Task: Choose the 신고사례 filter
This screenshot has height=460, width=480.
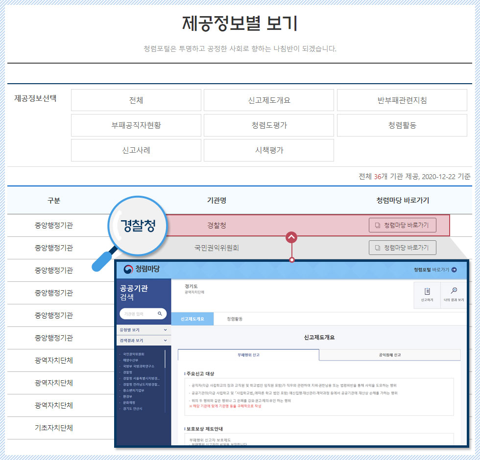Action: click(136, 150)
